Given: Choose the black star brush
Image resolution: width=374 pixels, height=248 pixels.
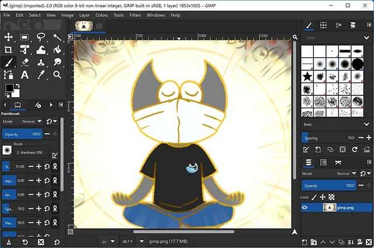Looking at the screenshot, I should pyautogui.click(x=307, y=76).
